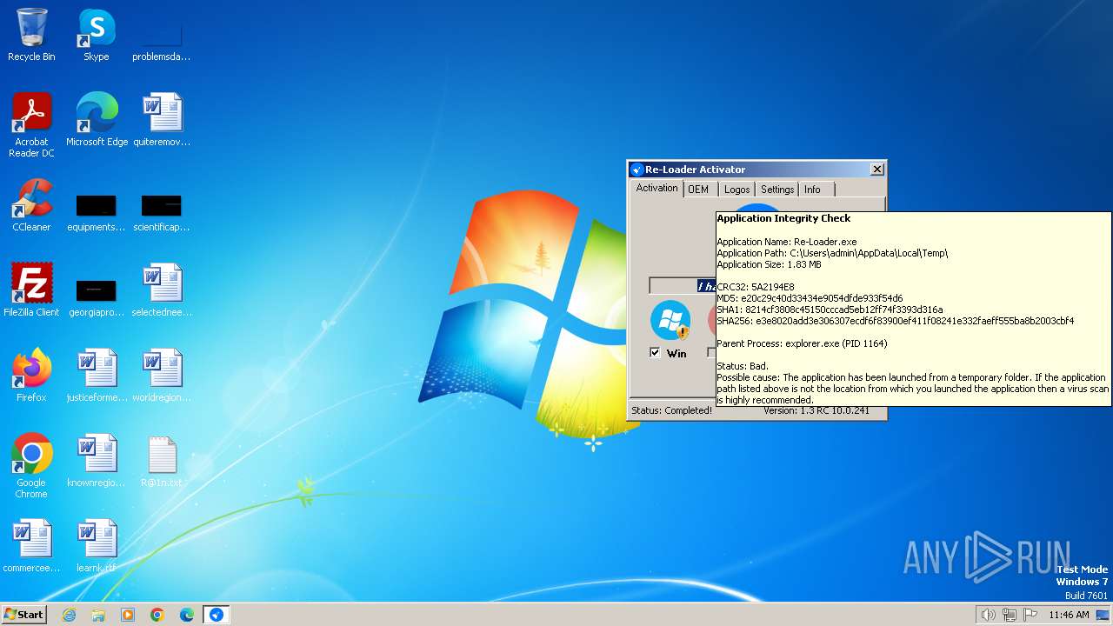Click the Windows activation icon in Re-Loader
The height and width of the screenshot is (626, 1113).
[x=670, y=321]
